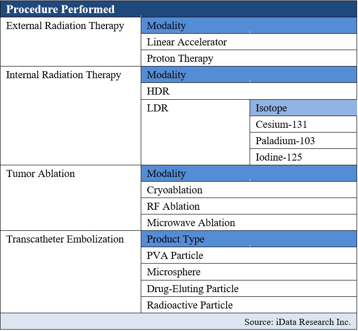This screenshot has width=358, height=331.
Task: Click Microwave Ablation row
Action: pos(249,222)
